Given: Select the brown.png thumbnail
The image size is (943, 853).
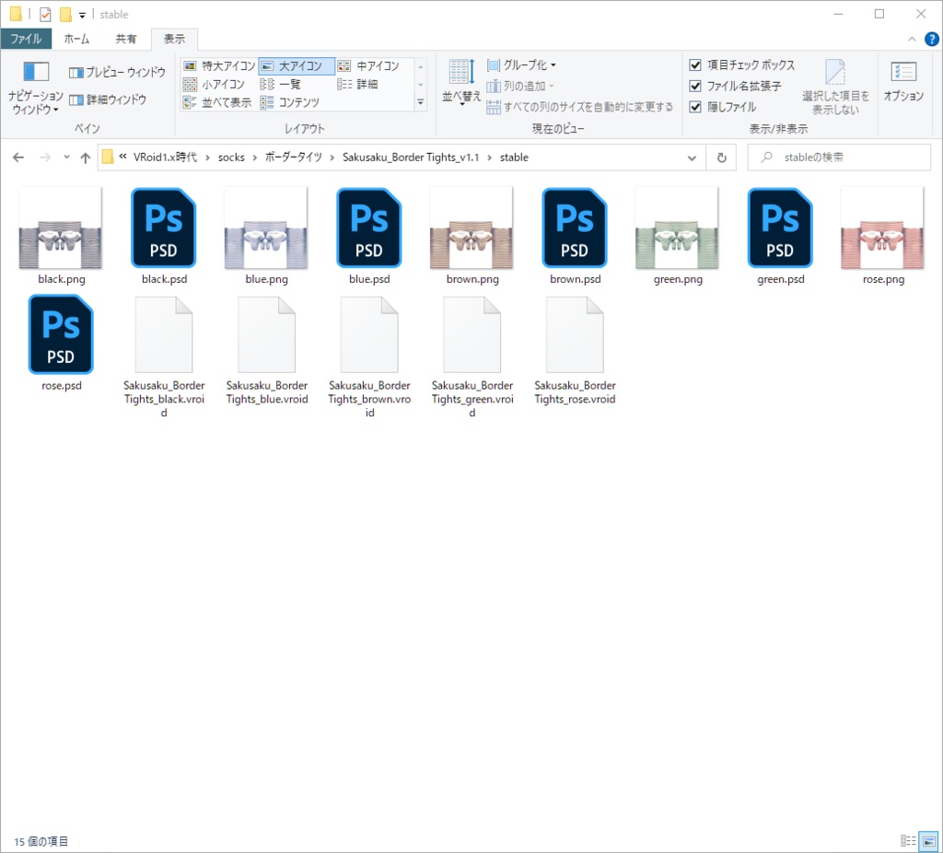Looking at the screenshot, I should pyautogui.click(x=472, y=228).
